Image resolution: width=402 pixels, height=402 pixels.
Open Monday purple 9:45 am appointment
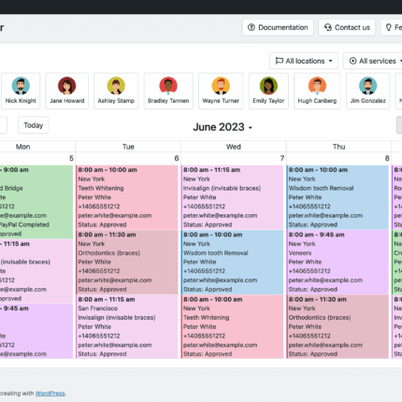[x=36, y=331]
